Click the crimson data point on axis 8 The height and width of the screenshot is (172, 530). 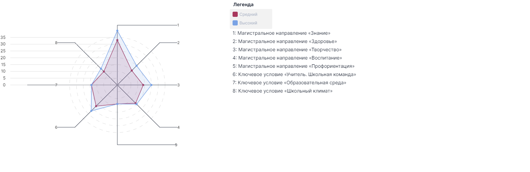tap(104, 72)
